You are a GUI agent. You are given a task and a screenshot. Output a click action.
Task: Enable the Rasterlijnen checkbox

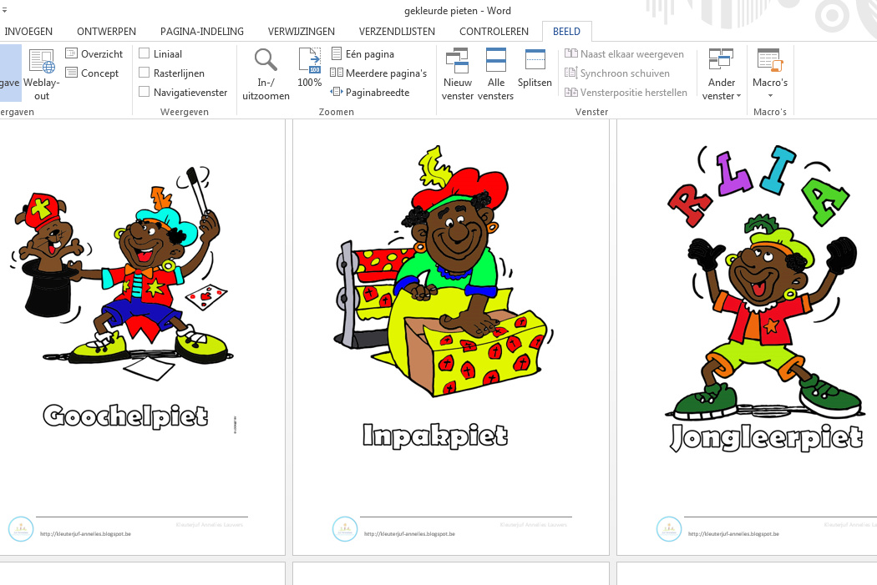coord(144,73)
